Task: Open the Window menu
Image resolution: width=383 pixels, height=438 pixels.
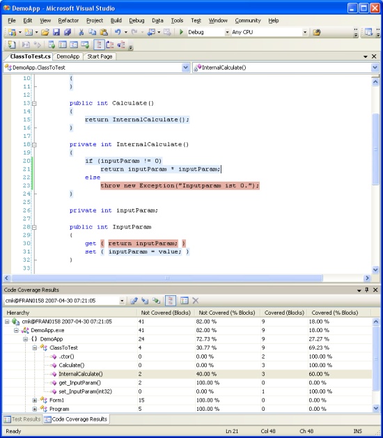Action: [218, 20]
